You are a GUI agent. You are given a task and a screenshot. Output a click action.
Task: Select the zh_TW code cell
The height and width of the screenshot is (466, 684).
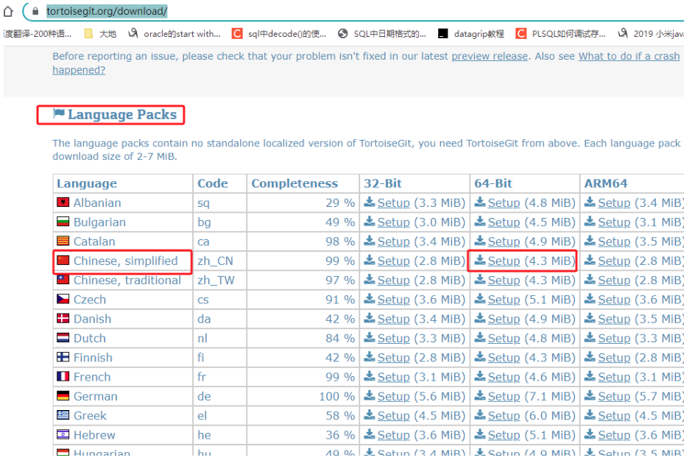click(x=219, y=280)
